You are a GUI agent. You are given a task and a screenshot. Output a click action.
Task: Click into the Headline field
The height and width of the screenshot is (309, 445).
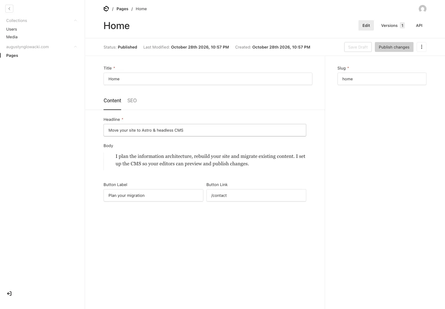tap(205, 130)
